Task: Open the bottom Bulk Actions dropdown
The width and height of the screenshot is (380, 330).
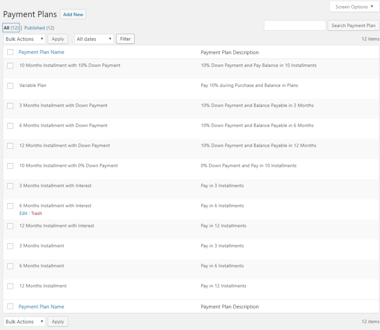Action: (x=24, y=322)
